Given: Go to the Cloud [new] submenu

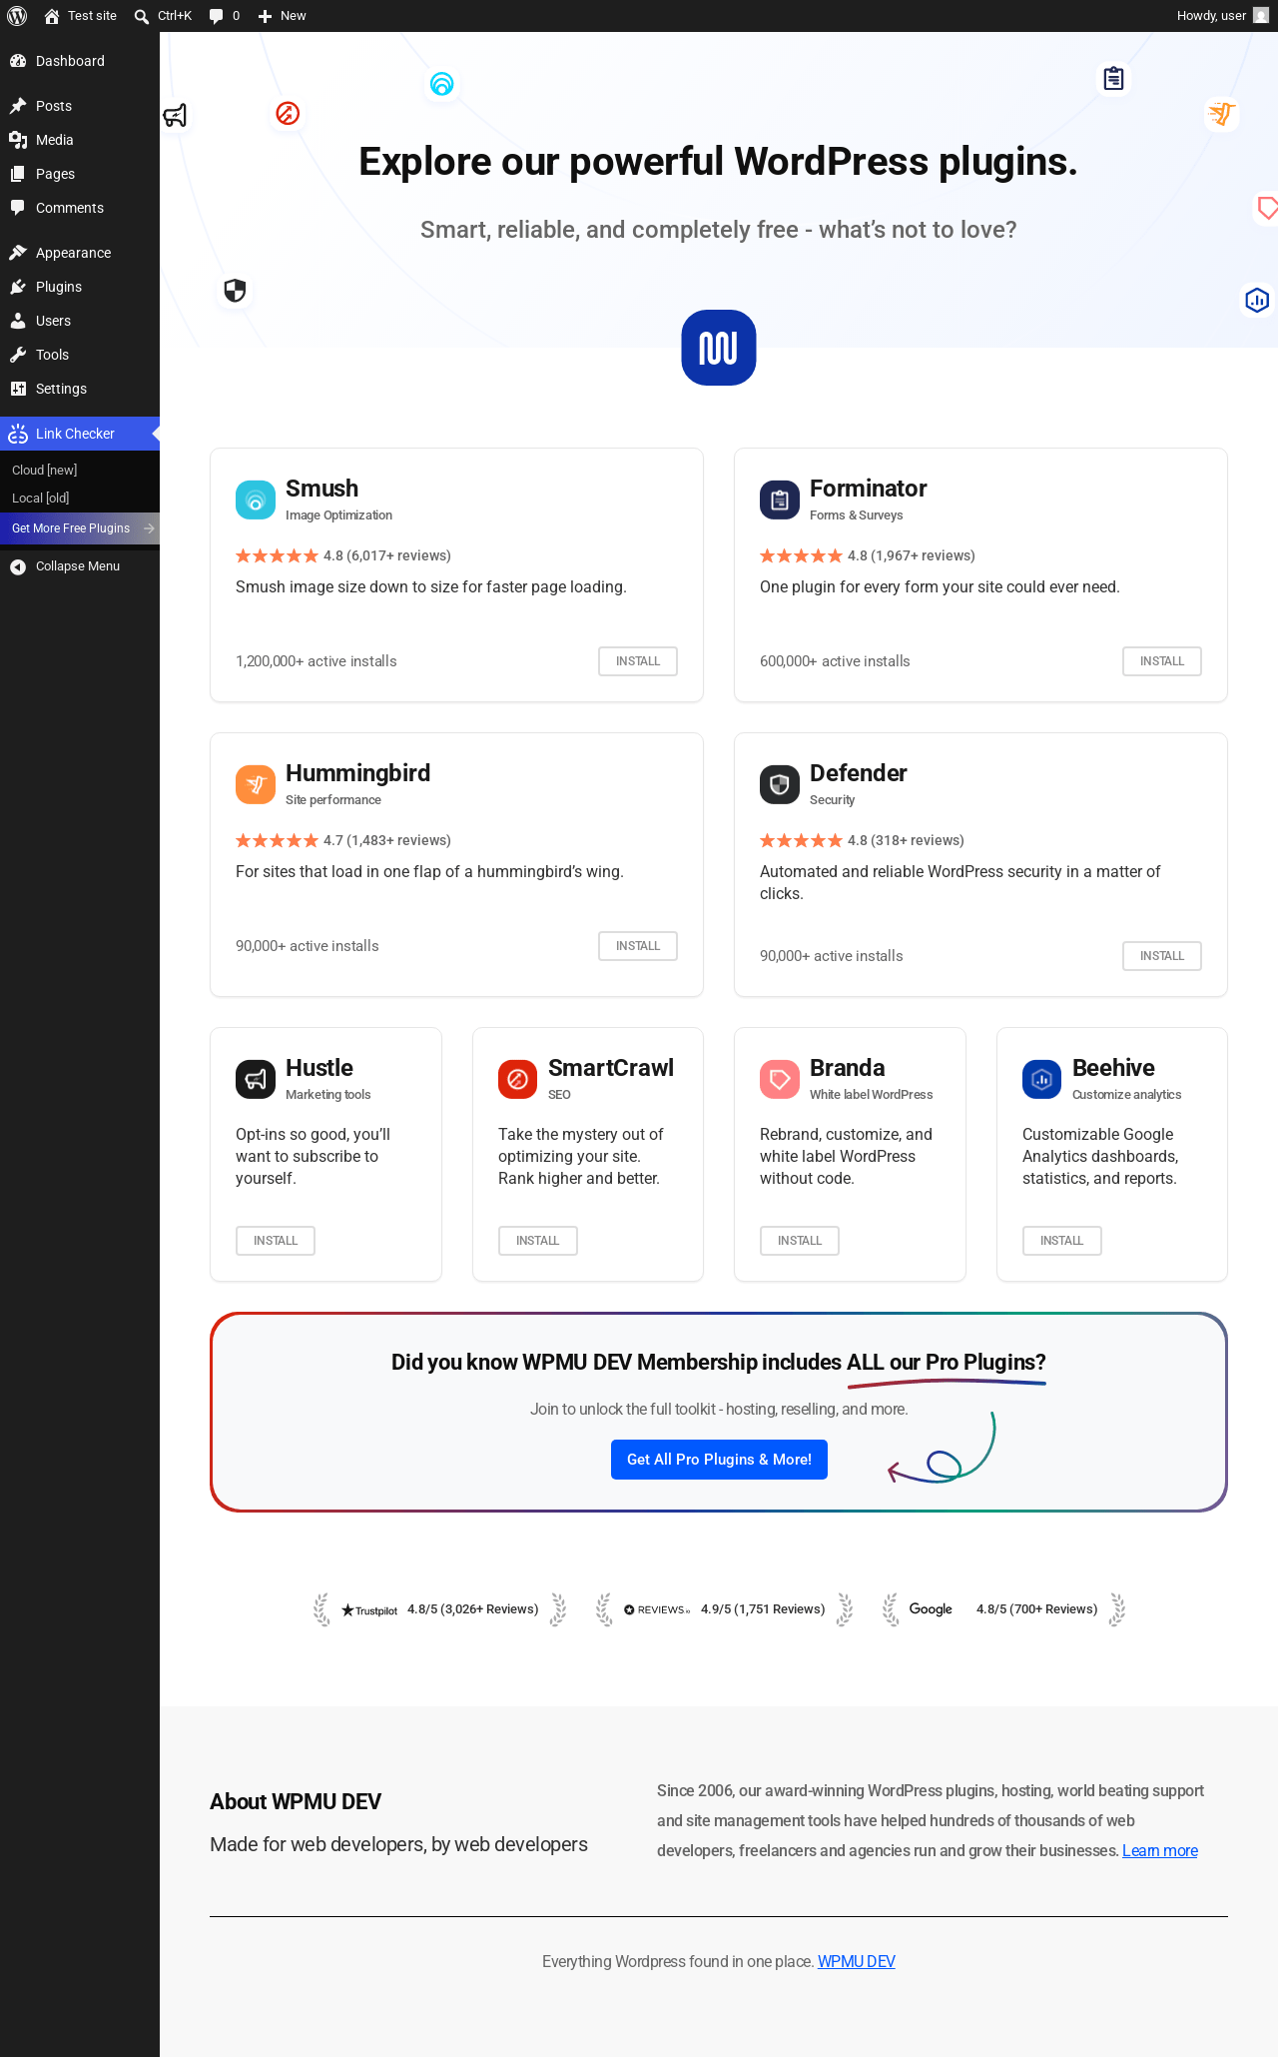Looking at the screenshot, I should [80, 471].
